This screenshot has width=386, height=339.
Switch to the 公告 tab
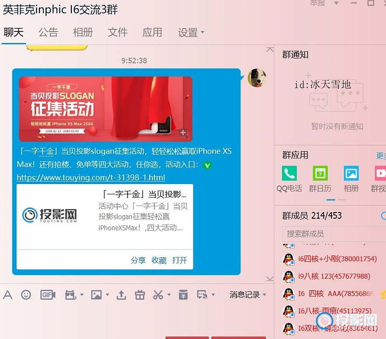point(48,32)
